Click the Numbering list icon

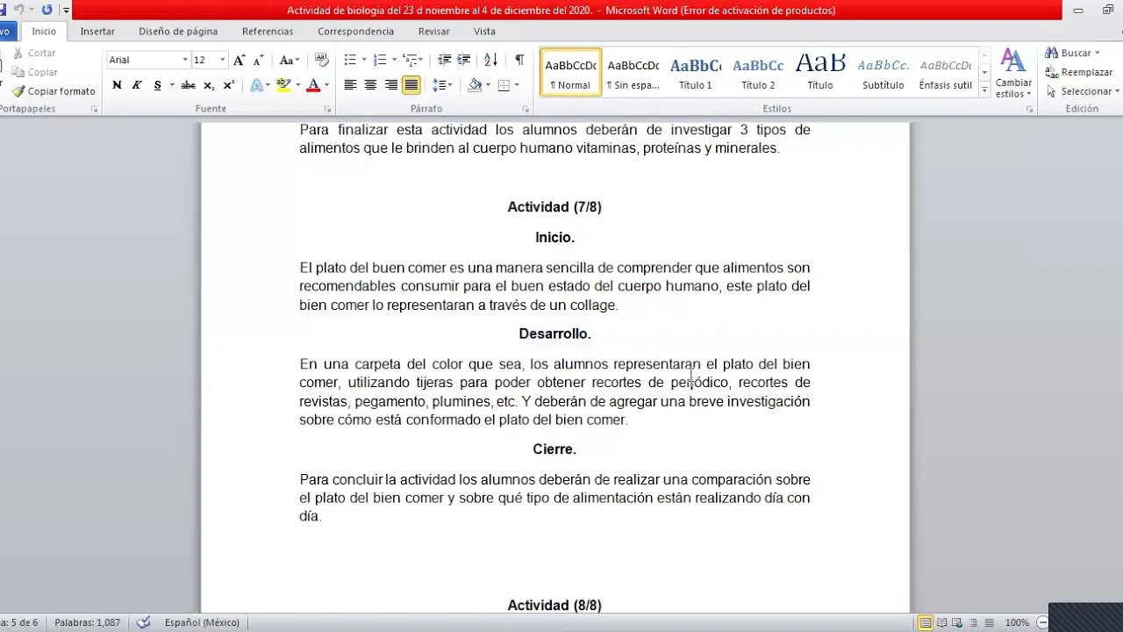pos(380,60)
